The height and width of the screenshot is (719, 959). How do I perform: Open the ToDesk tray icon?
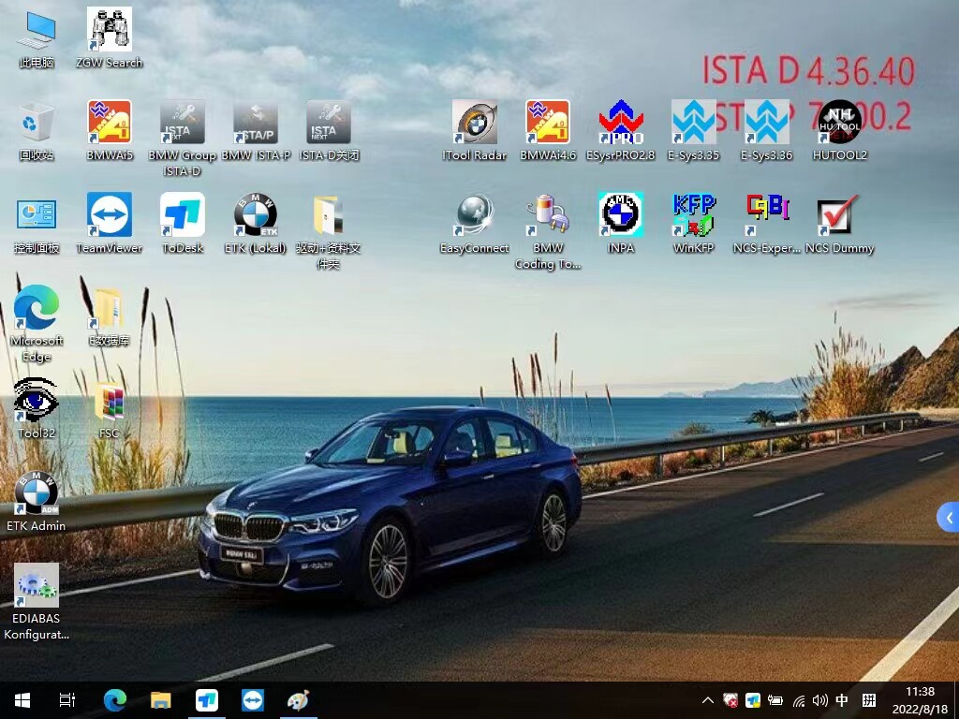click(753, 700)
